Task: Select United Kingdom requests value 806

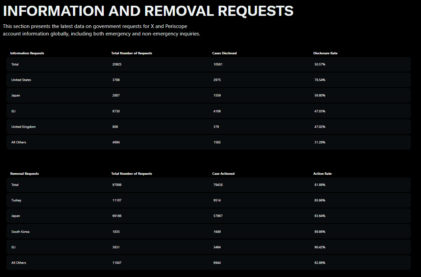Action: [115, 127]
